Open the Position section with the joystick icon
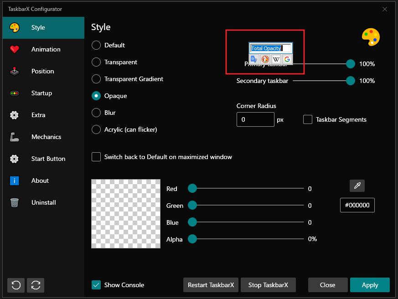This screenshot has height=299, width=398. point(43,71)
